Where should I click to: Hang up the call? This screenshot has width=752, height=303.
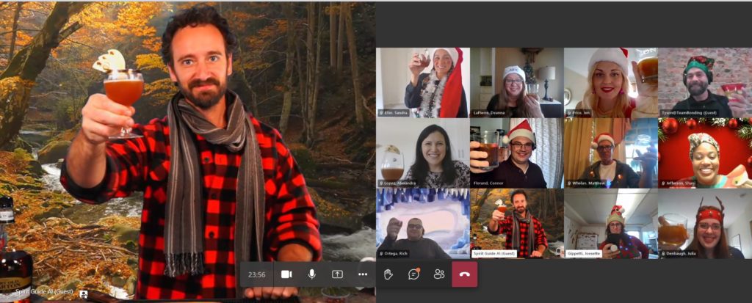coord(465,274)
